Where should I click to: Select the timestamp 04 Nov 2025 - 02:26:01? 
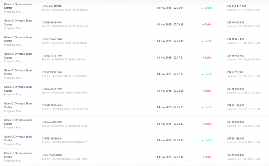coord(170,107)
